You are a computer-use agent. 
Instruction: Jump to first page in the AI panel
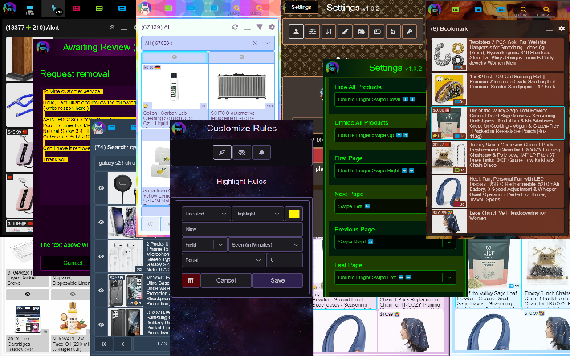[150, 224]
